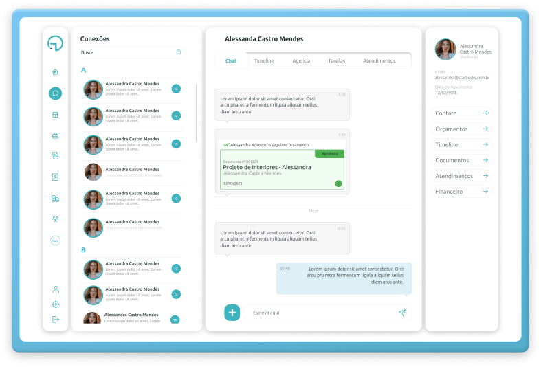Viewport: 541px width, 367px height.
Task: Click the logout icon at the sidebar bottom
Action: (56, 319)
